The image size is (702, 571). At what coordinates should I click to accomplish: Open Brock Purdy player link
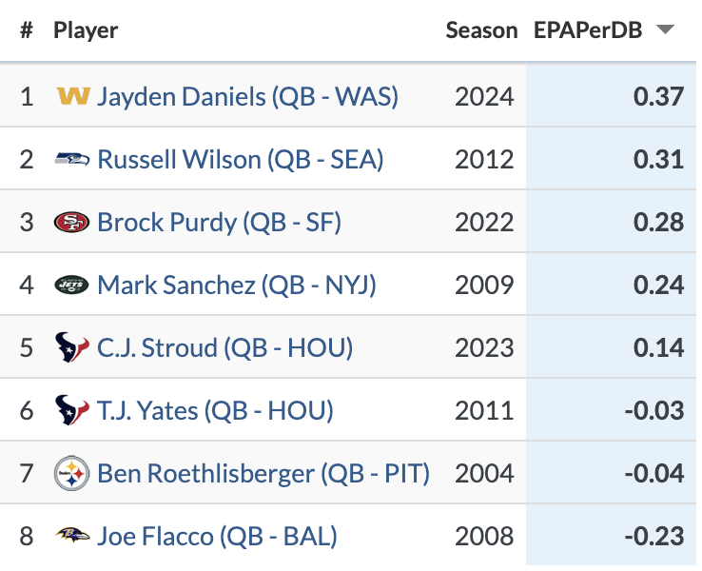(x=219, y=222)
